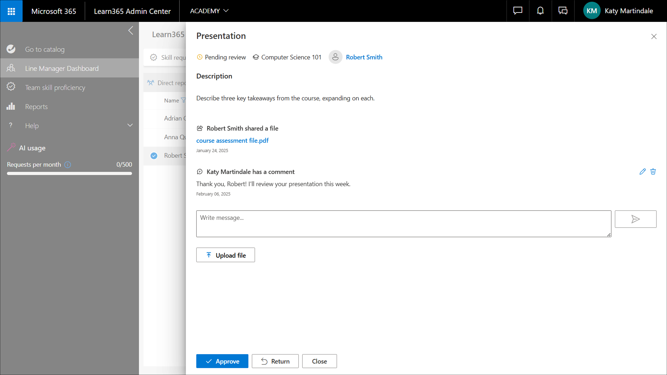Close the Presentation panel with X
Image resolution: width=667 pixels, height=375 pixels.
654,36
